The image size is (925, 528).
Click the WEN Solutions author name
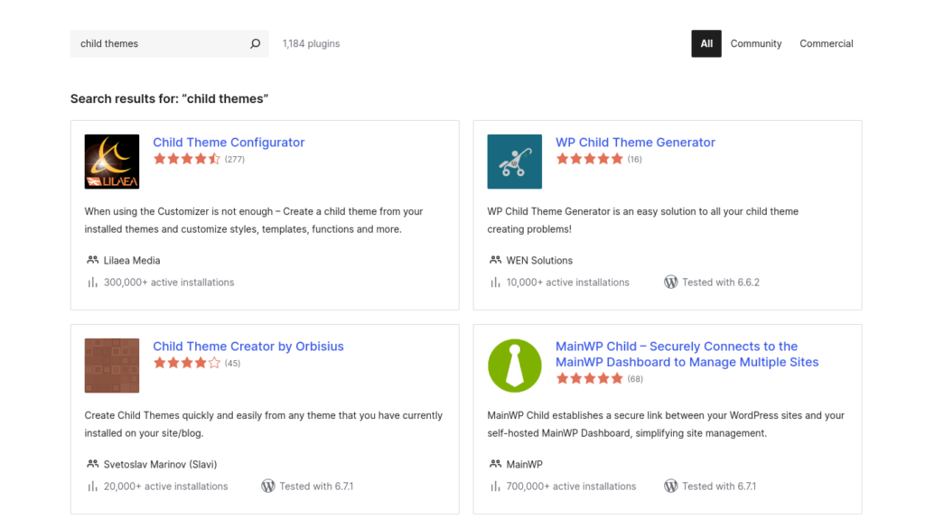tap(540, 261)
